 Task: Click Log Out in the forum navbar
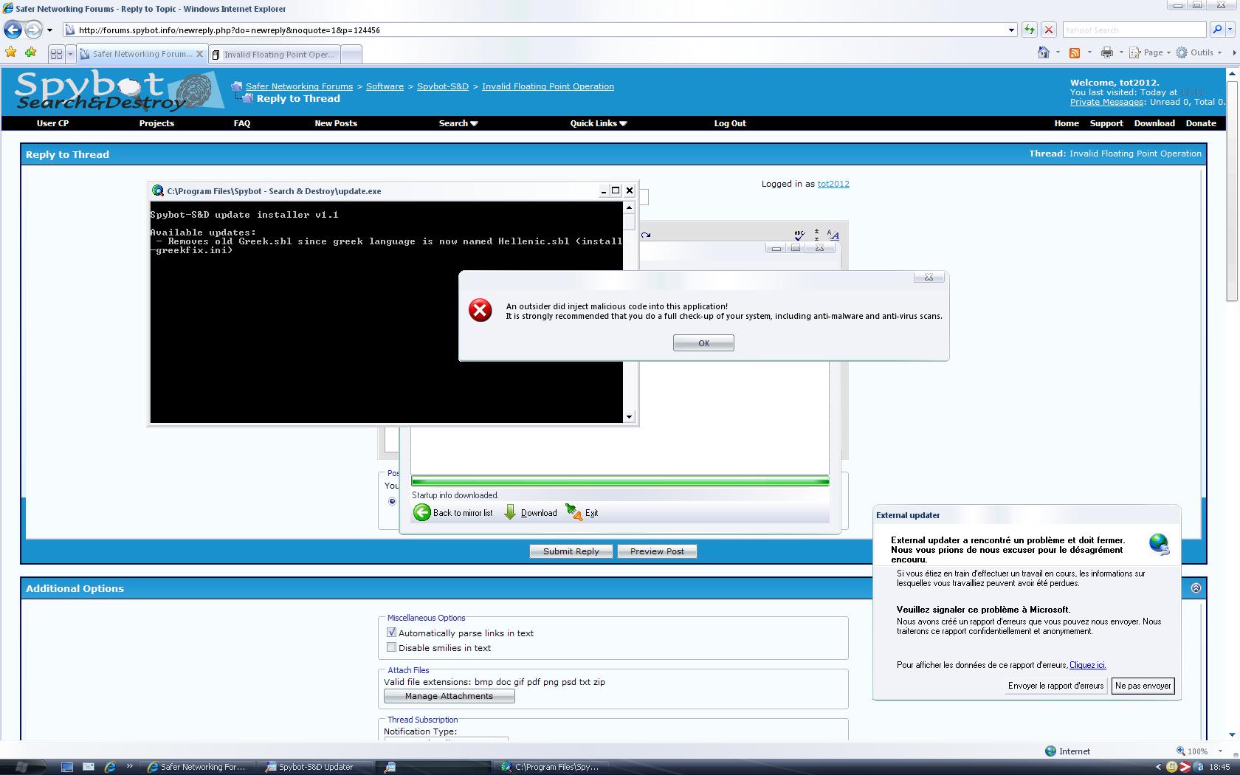(x=730, y=123)
